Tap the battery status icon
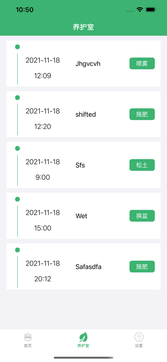 (x=151, y=9)
